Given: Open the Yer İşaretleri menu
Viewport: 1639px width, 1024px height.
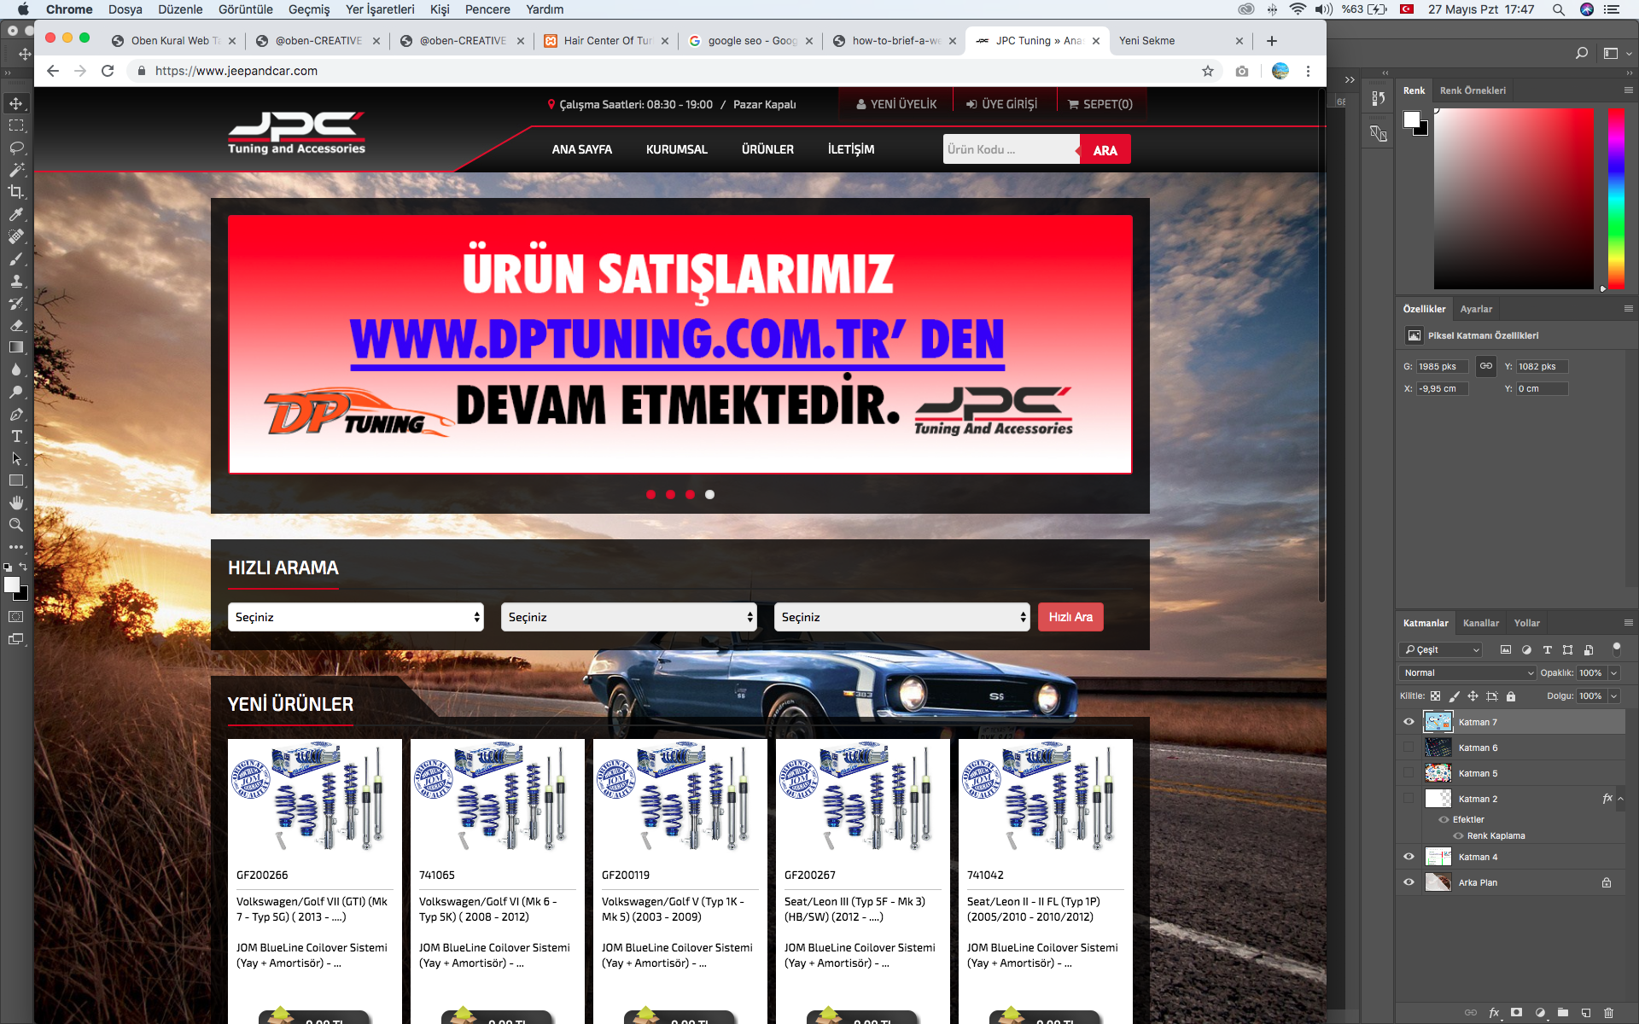Looking at the screenshot, I should pyautogui.click(x=380, y=9).
